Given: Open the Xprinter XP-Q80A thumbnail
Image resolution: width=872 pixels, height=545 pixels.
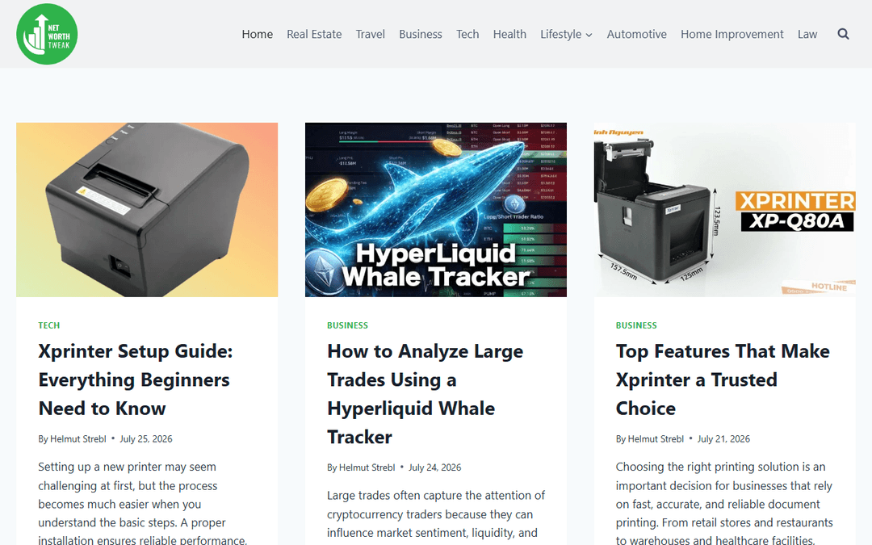Looking at the screenshot, I should tap(724, 210).
